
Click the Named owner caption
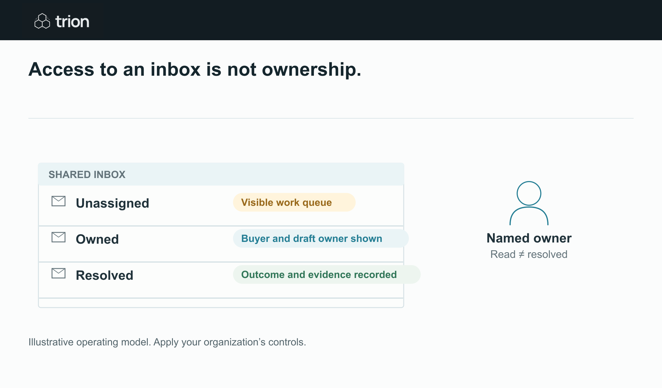point(529,238)
